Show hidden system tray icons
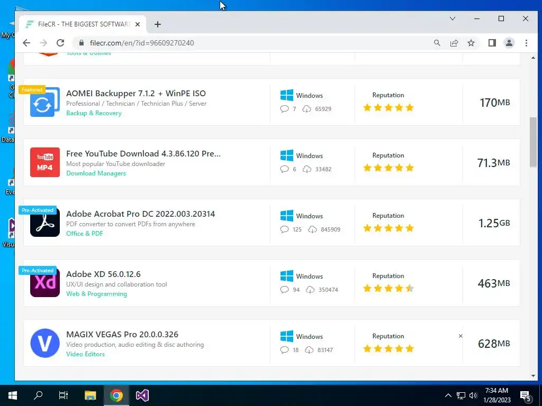Viewport: 542px width, 406px height. coord(448,395)
